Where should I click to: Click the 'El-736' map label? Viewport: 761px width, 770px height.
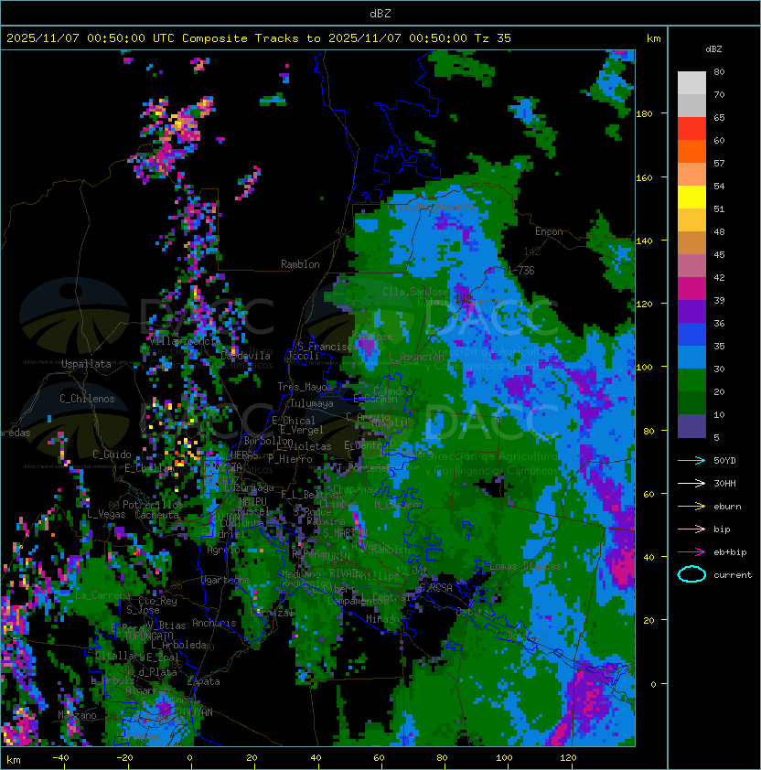[515, 271]
